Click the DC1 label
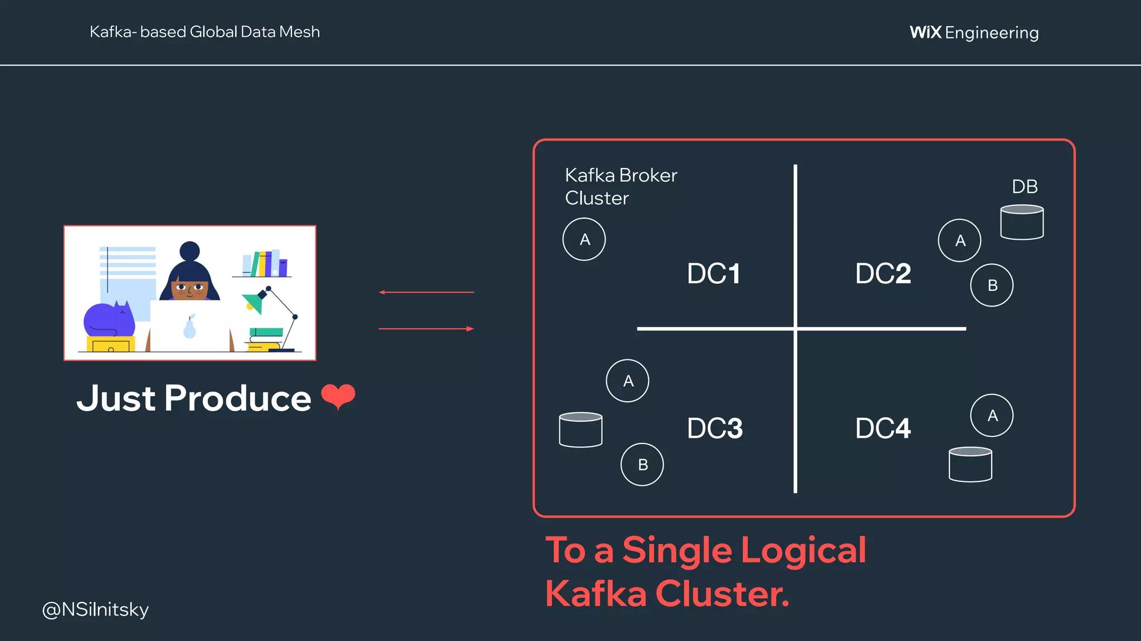The width and height of the screenshot is (1141, 641). point(714,274)
